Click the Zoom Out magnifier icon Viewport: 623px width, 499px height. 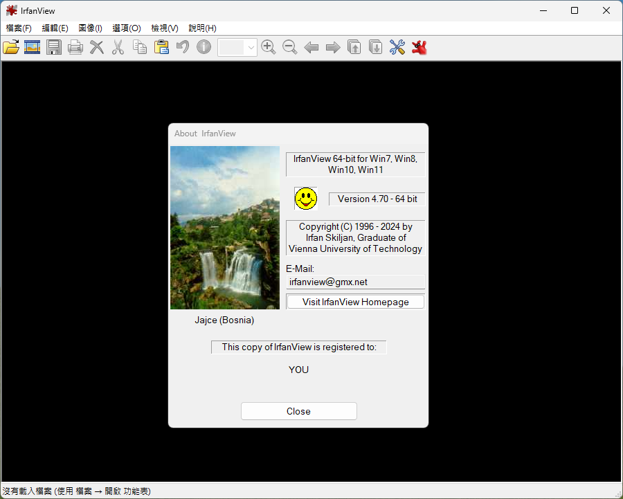pos(290,47)
